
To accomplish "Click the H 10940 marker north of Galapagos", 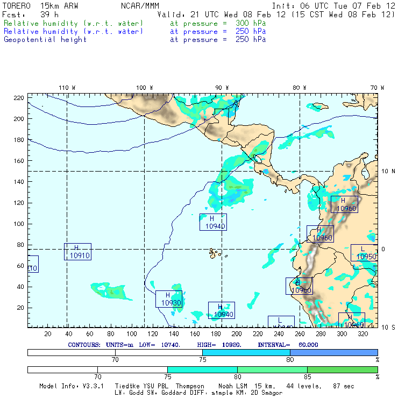I will tap(212, 222).
